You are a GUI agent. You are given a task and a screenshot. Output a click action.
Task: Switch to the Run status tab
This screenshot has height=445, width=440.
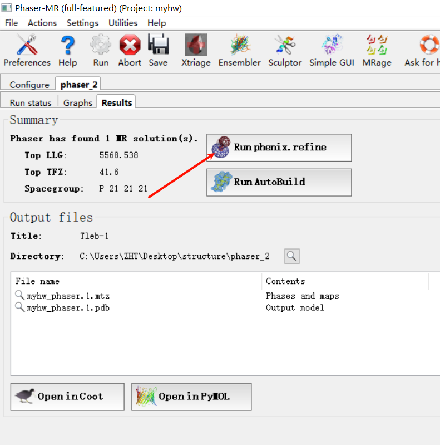click(31, 102)
